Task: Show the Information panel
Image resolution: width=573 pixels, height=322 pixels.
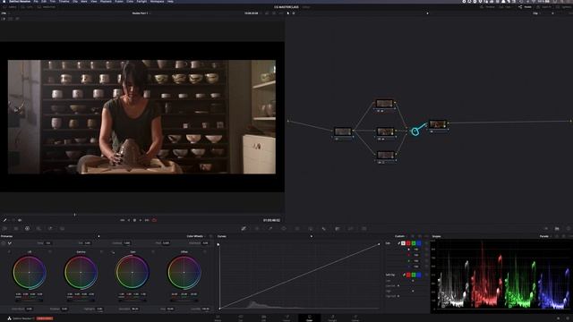Action: tap(569, 229)
